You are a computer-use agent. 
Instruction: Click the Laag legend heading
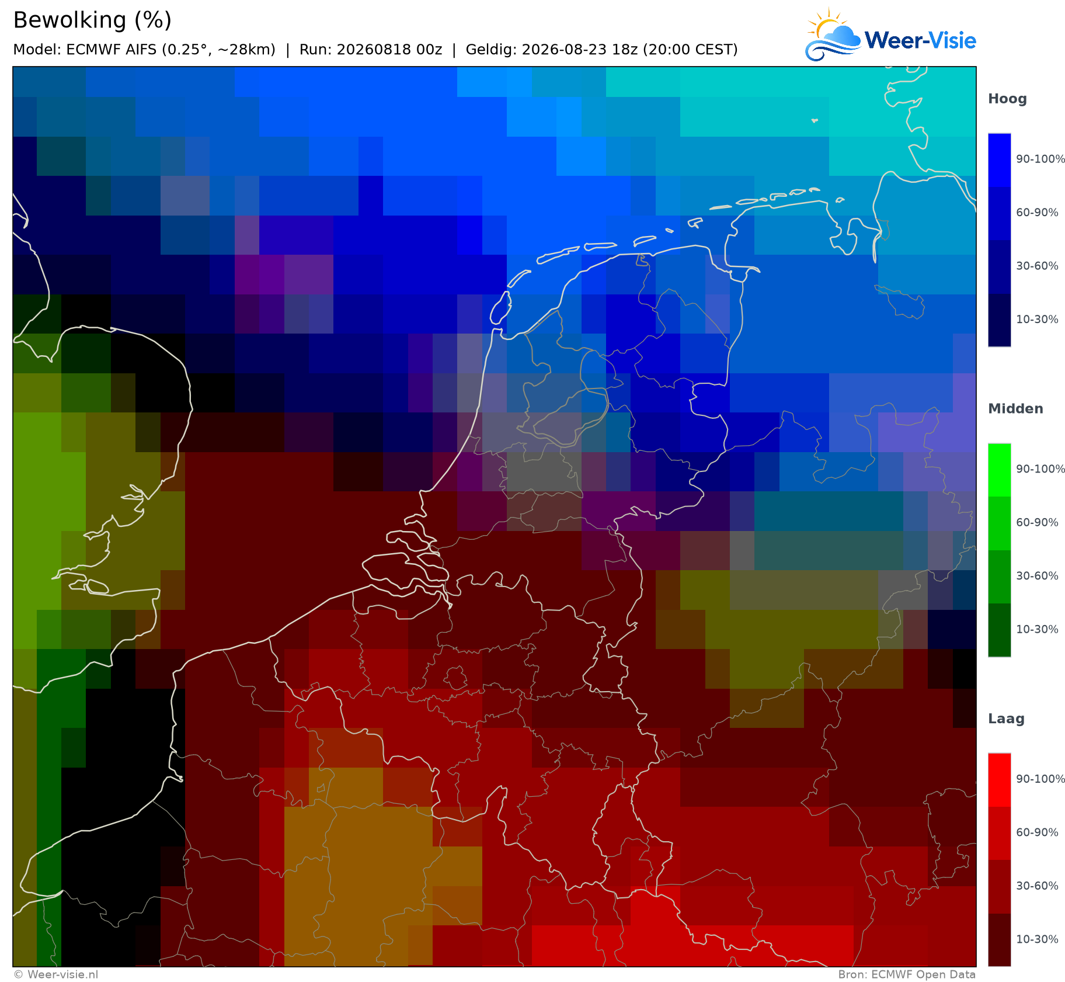tap(1006, 719)
